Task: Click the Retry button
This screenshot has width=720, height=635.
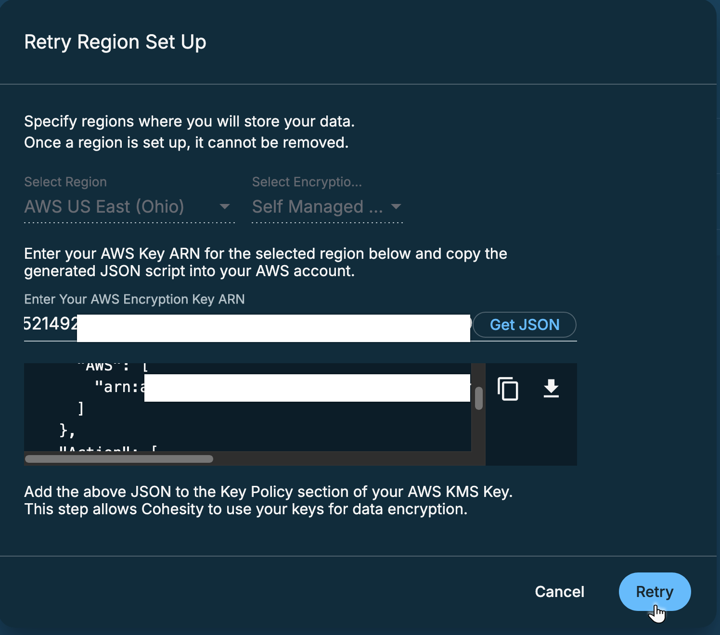Action: coord(655,591)
